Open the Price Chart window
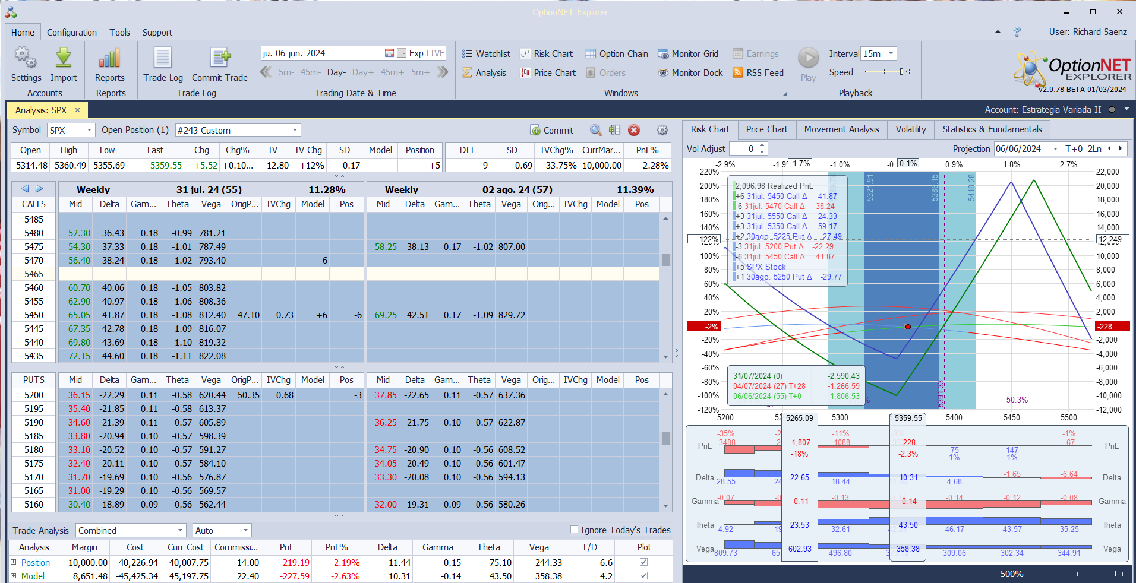This screenshot has height=583, width=1136. click(x=548, y=73)
